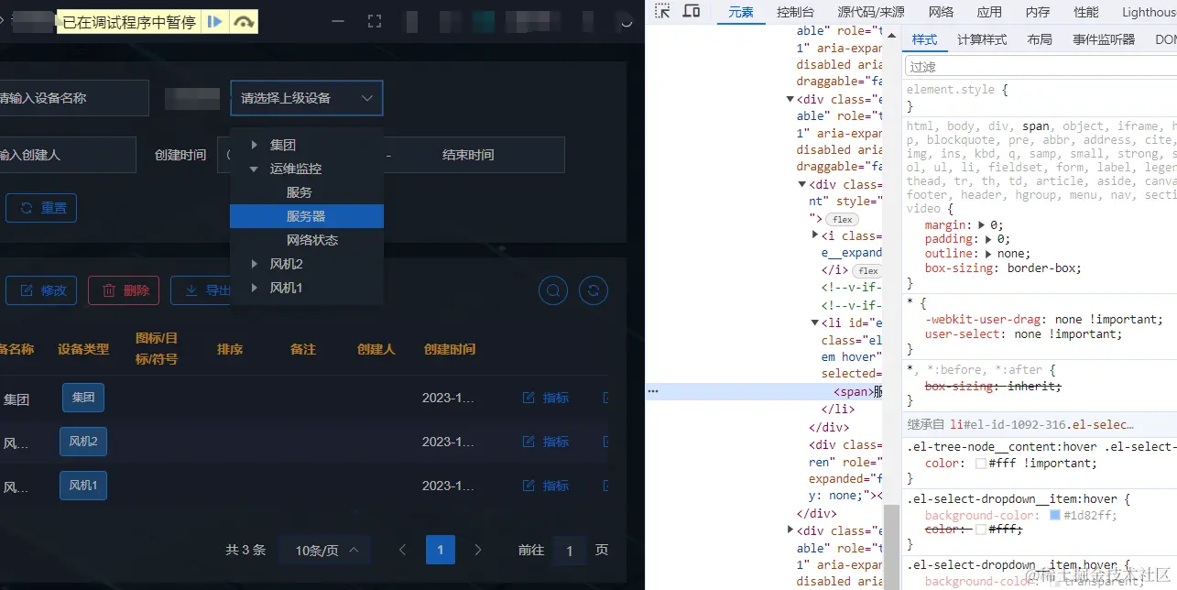Screen dimensions: 1177x590
Task: Select the highlighted 服务器 tree option
Action: pos(307,216)
